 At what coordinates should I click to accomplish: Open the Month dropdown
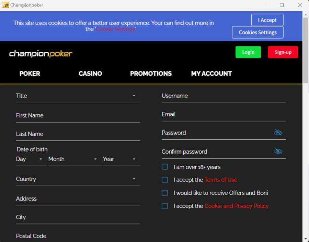pyautogui.click(x=95, y=159)
